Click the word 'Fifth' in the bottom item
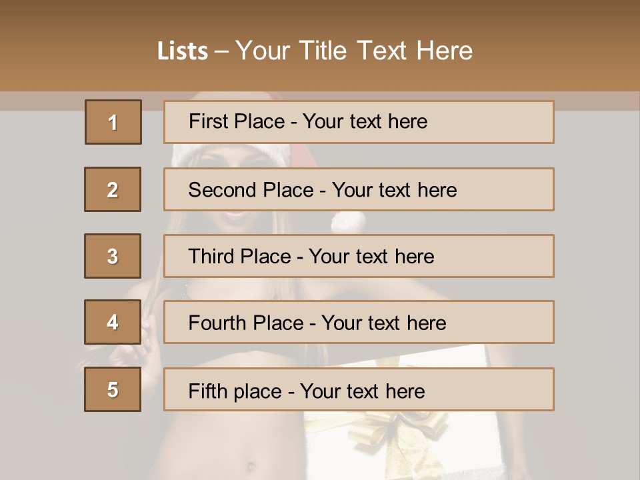 208,390
